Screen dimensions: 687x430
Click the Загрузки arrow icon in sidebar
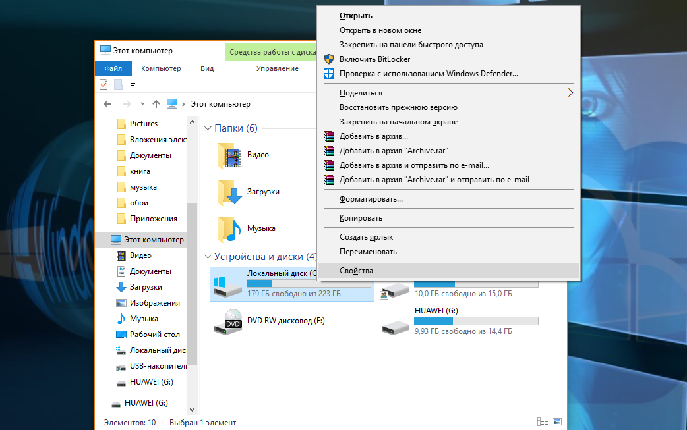121,287
